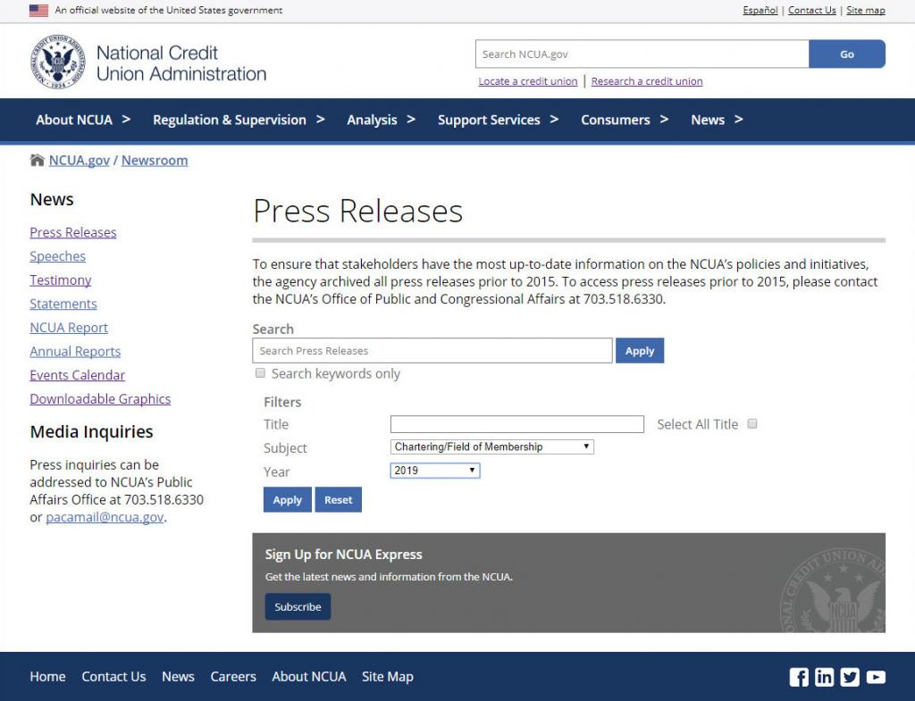Click the home icon in breadcrumb
The width and height of the screenshot is (915, 701).
(x=37, y=160)
